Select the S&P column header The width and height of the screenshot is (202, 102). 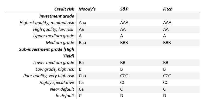click(124, 9)
